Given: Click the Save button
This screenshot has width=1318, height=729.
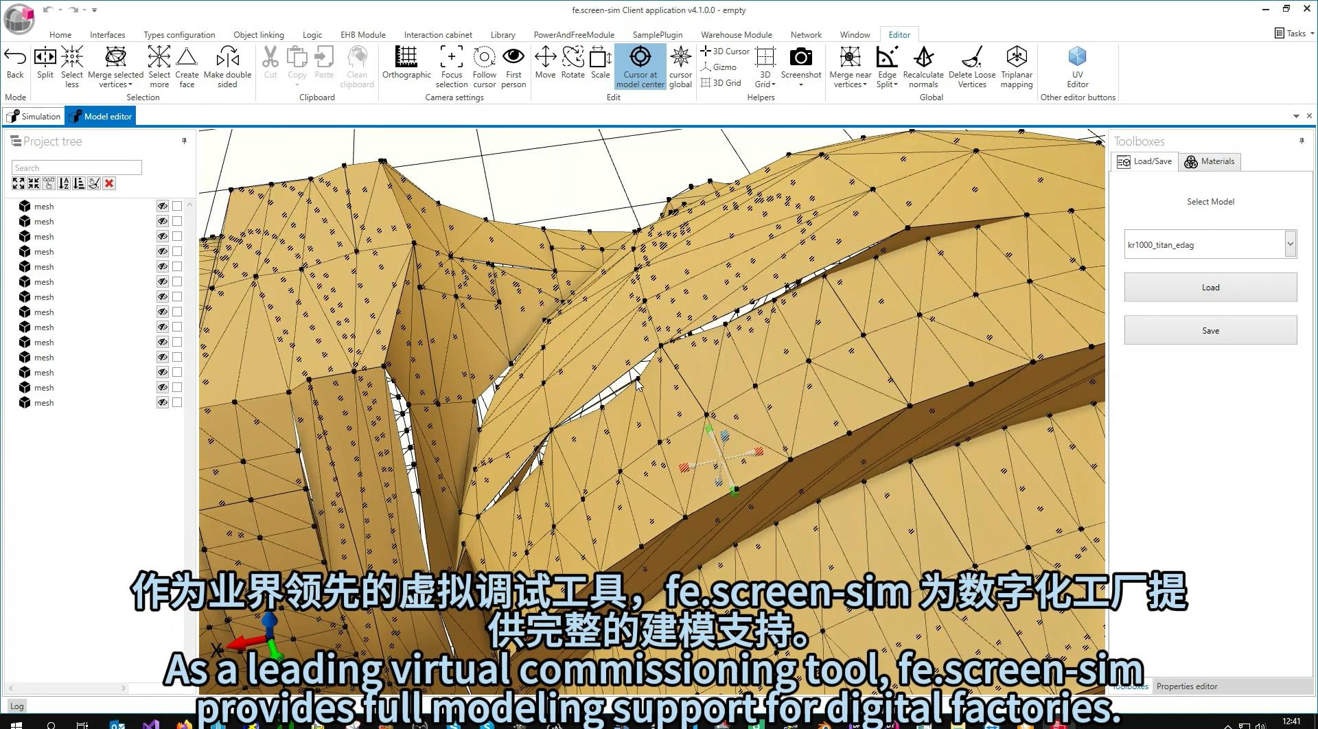Looking at the screenshot, I should pyautogui.click(x=1210, y=330).
